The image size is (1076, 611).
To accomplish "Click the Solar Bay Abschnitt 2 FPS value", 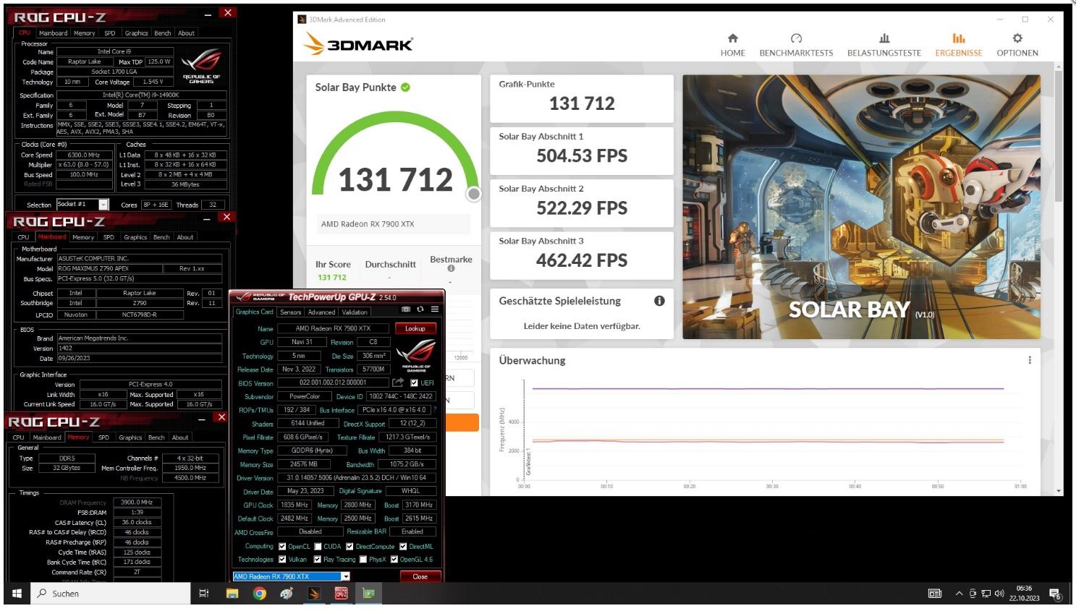I will tap(582, 208).
